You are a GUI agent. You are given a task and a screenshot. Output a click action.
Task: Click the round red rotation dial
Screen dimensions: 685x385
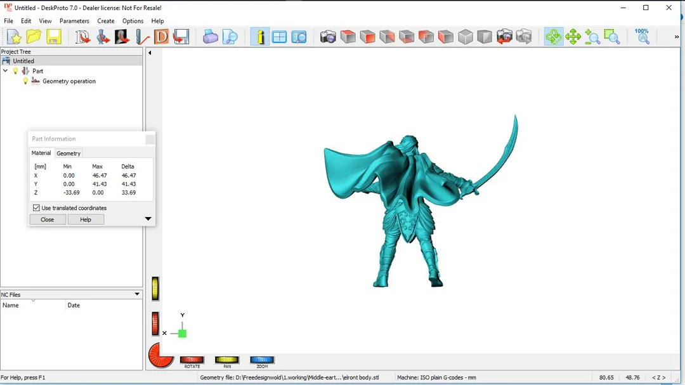coord(160,355)
